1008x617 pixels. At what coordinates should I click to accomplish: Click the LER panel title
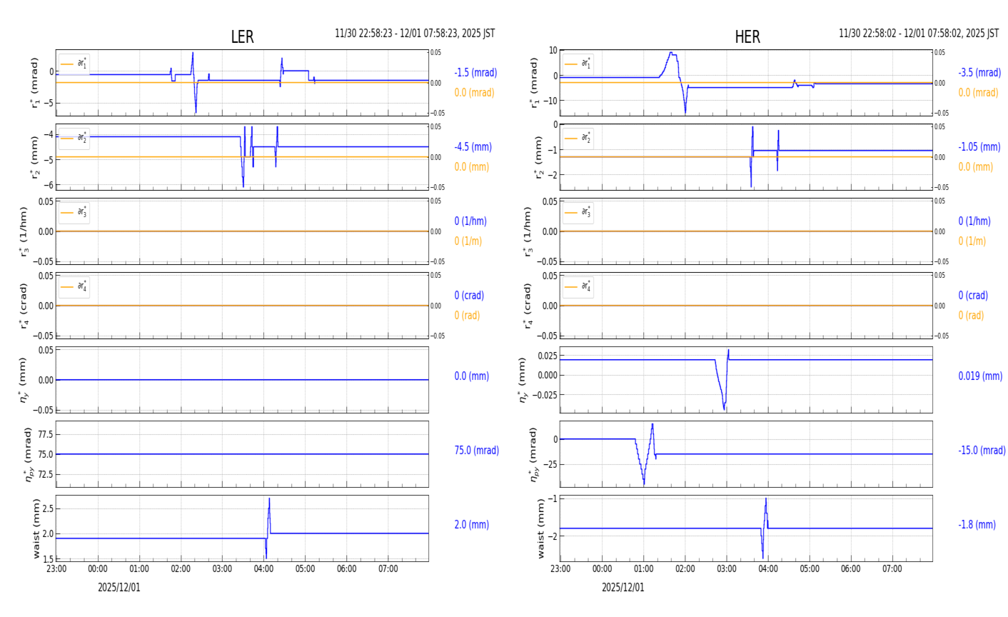tap(242, 37)
